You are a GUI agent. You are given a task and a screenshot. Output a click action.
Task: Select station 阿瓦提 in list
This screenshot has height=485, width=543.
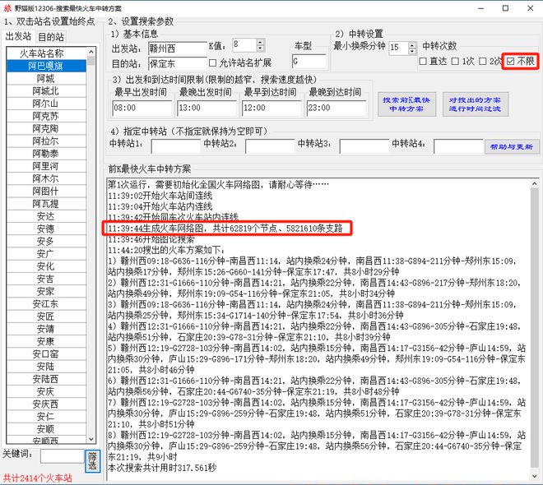46,204
